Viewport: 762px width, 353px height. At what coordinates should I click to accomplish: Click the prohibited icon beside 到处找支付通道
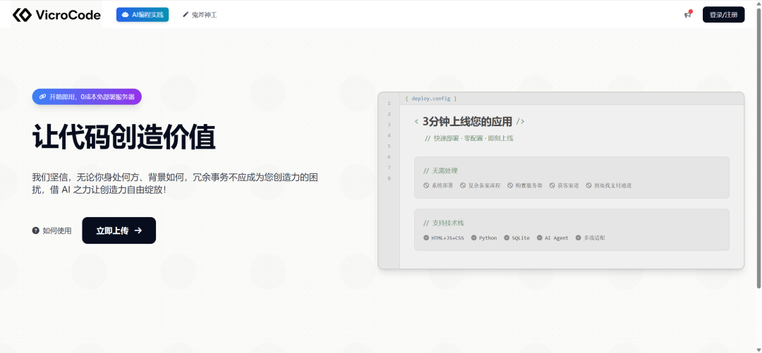pos(588,185)
